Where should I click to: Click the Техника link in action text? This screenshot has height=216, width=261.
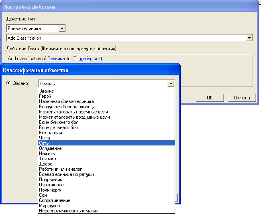tap(56, 59)
